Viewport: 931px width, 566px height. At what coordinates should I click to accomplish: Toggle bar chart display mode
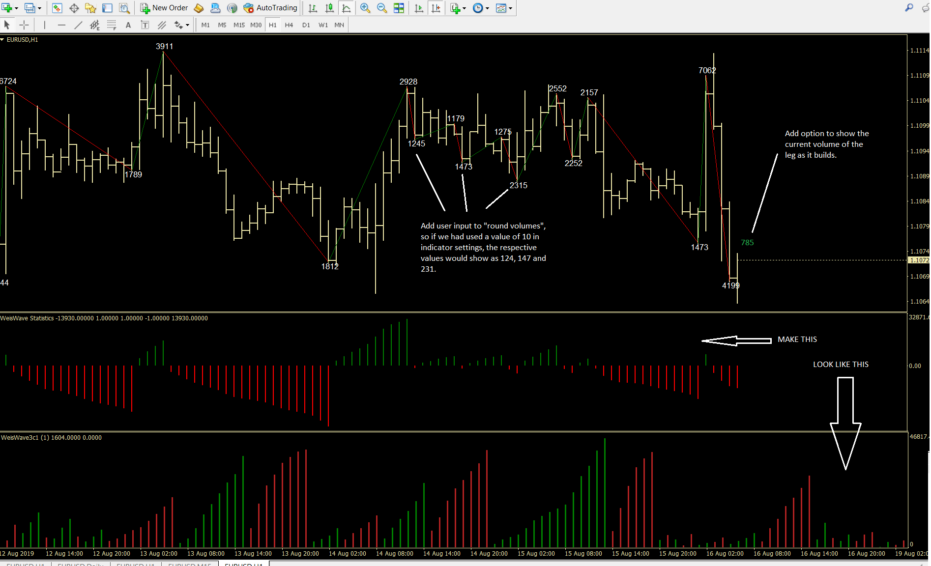tap(313, 8)
